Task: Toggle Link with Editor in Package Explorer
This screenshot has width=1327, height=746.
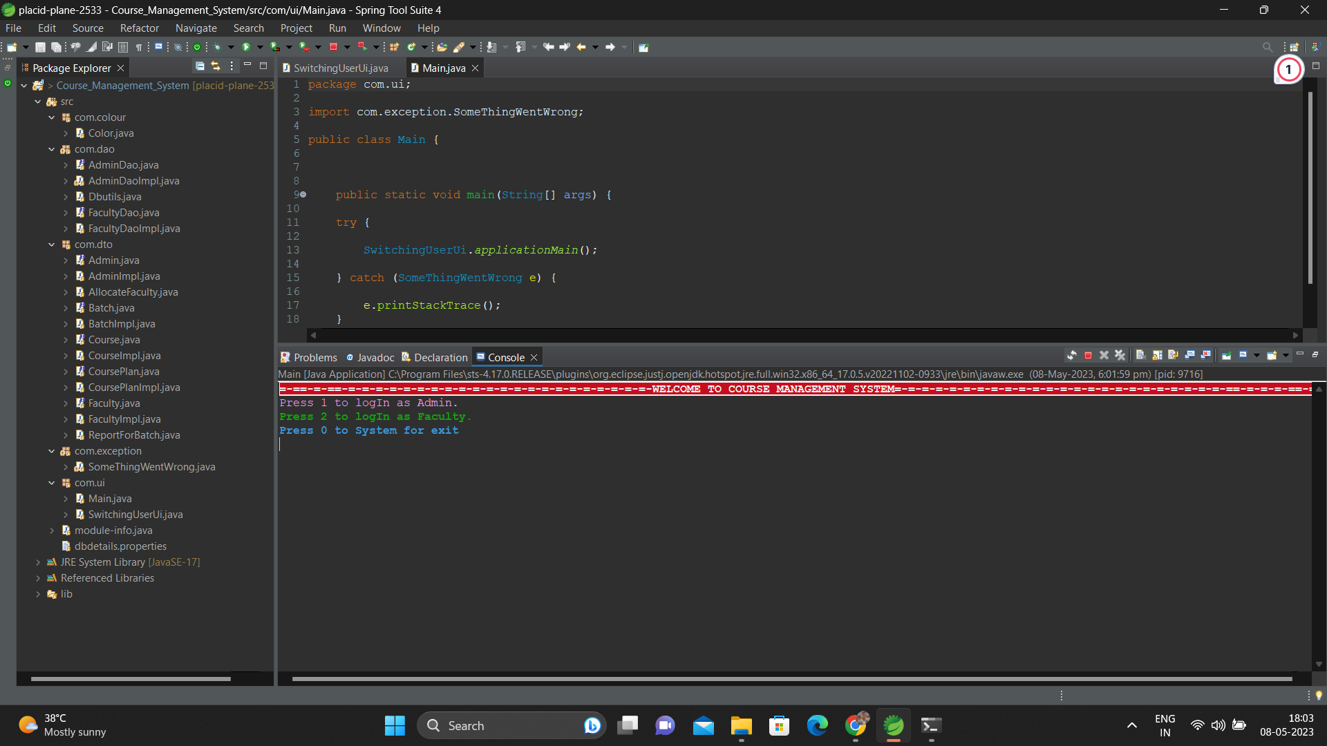Action: [215, 66]
